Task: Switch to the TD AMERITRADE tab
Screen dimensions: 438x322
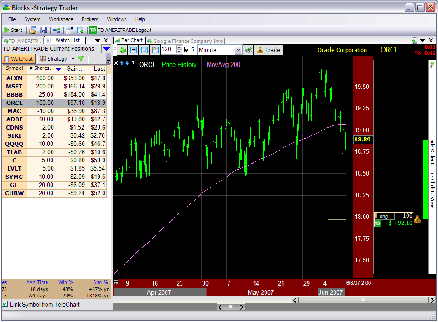Action: pos(23,41)
